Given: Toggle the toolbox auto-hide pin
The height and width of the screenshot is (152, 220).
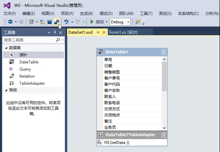Looking at the screenshot, I should (x=55, y=33).
